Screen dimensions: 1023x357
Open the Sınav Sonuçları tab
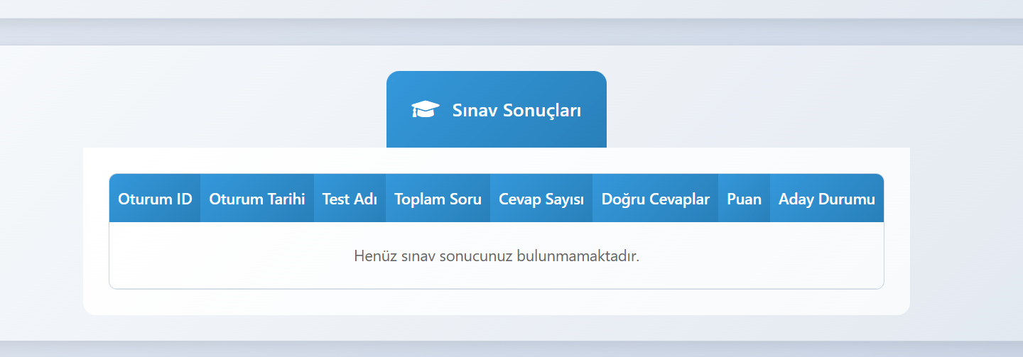497,110
